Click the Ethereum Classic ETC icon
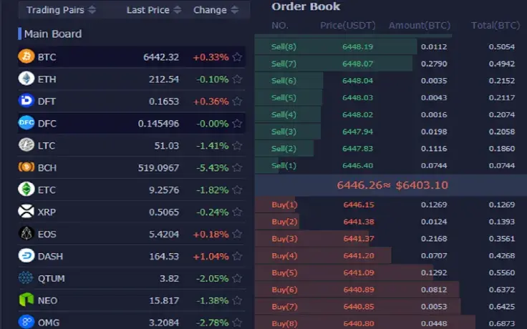Viewport: 527px width, 329px height. coord(26,190)
